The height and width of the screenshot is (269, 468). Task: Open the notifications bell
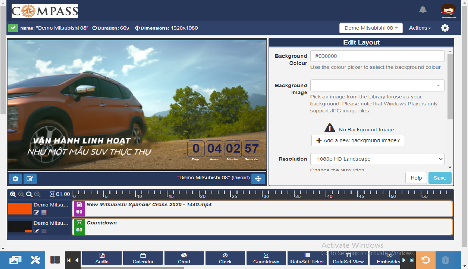pos(423,10)
